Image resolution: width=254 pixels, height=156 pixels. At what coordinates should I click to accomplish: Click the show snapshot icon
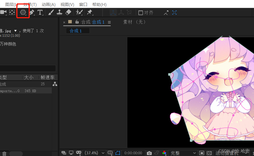pyautogui.click(x=157, y=153)
